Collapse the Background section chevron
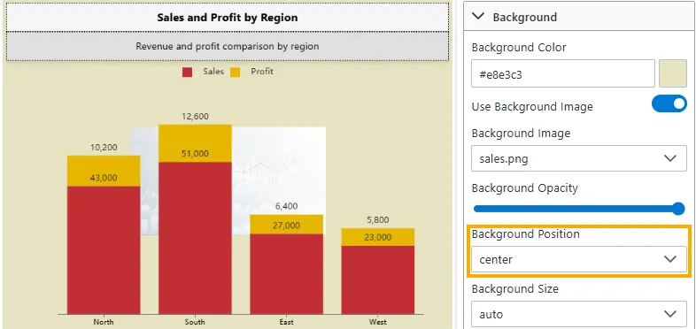Viewport: 696px width, 329px height. [478, 17]
